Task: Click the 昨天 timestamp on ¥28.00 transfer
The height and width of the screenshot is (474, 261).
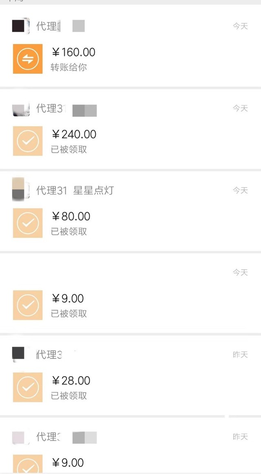Action: (240, 355)
